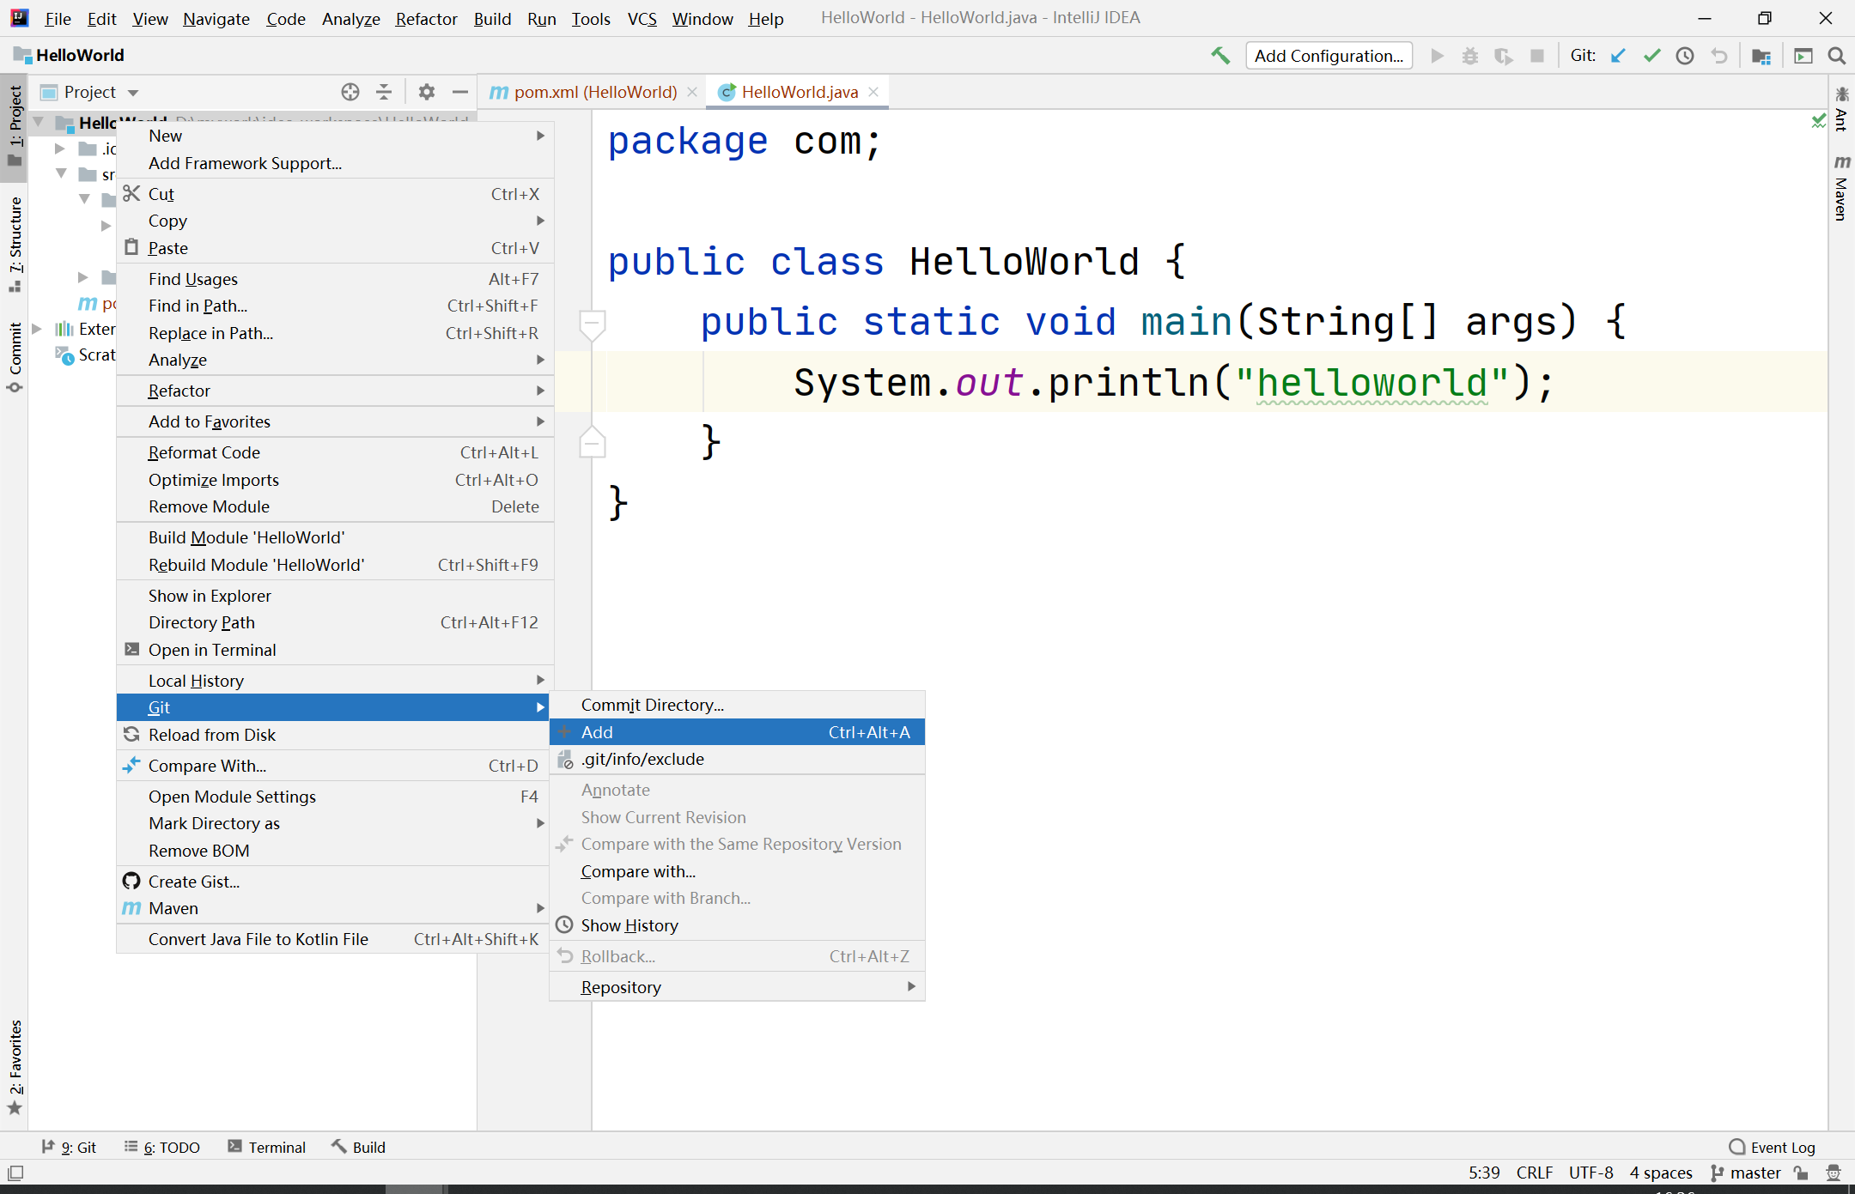Click the Run with Coverage icon

1504,56
